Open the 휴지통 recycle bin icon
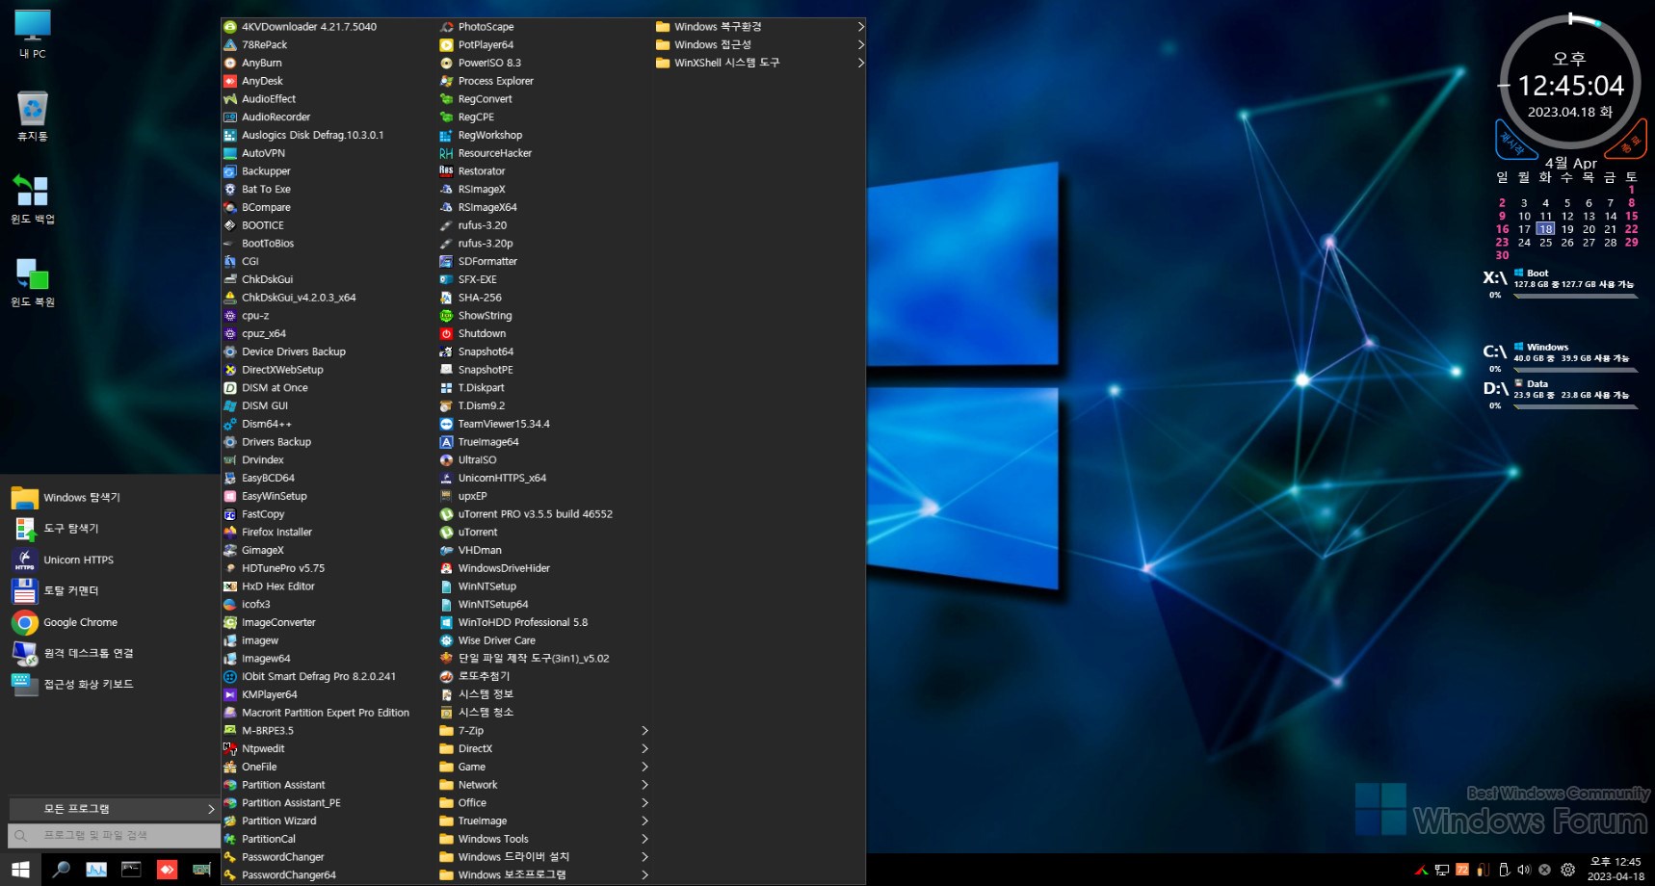Image resolution: width=1655 pixels, height=886 pixels. click(32, 116)
